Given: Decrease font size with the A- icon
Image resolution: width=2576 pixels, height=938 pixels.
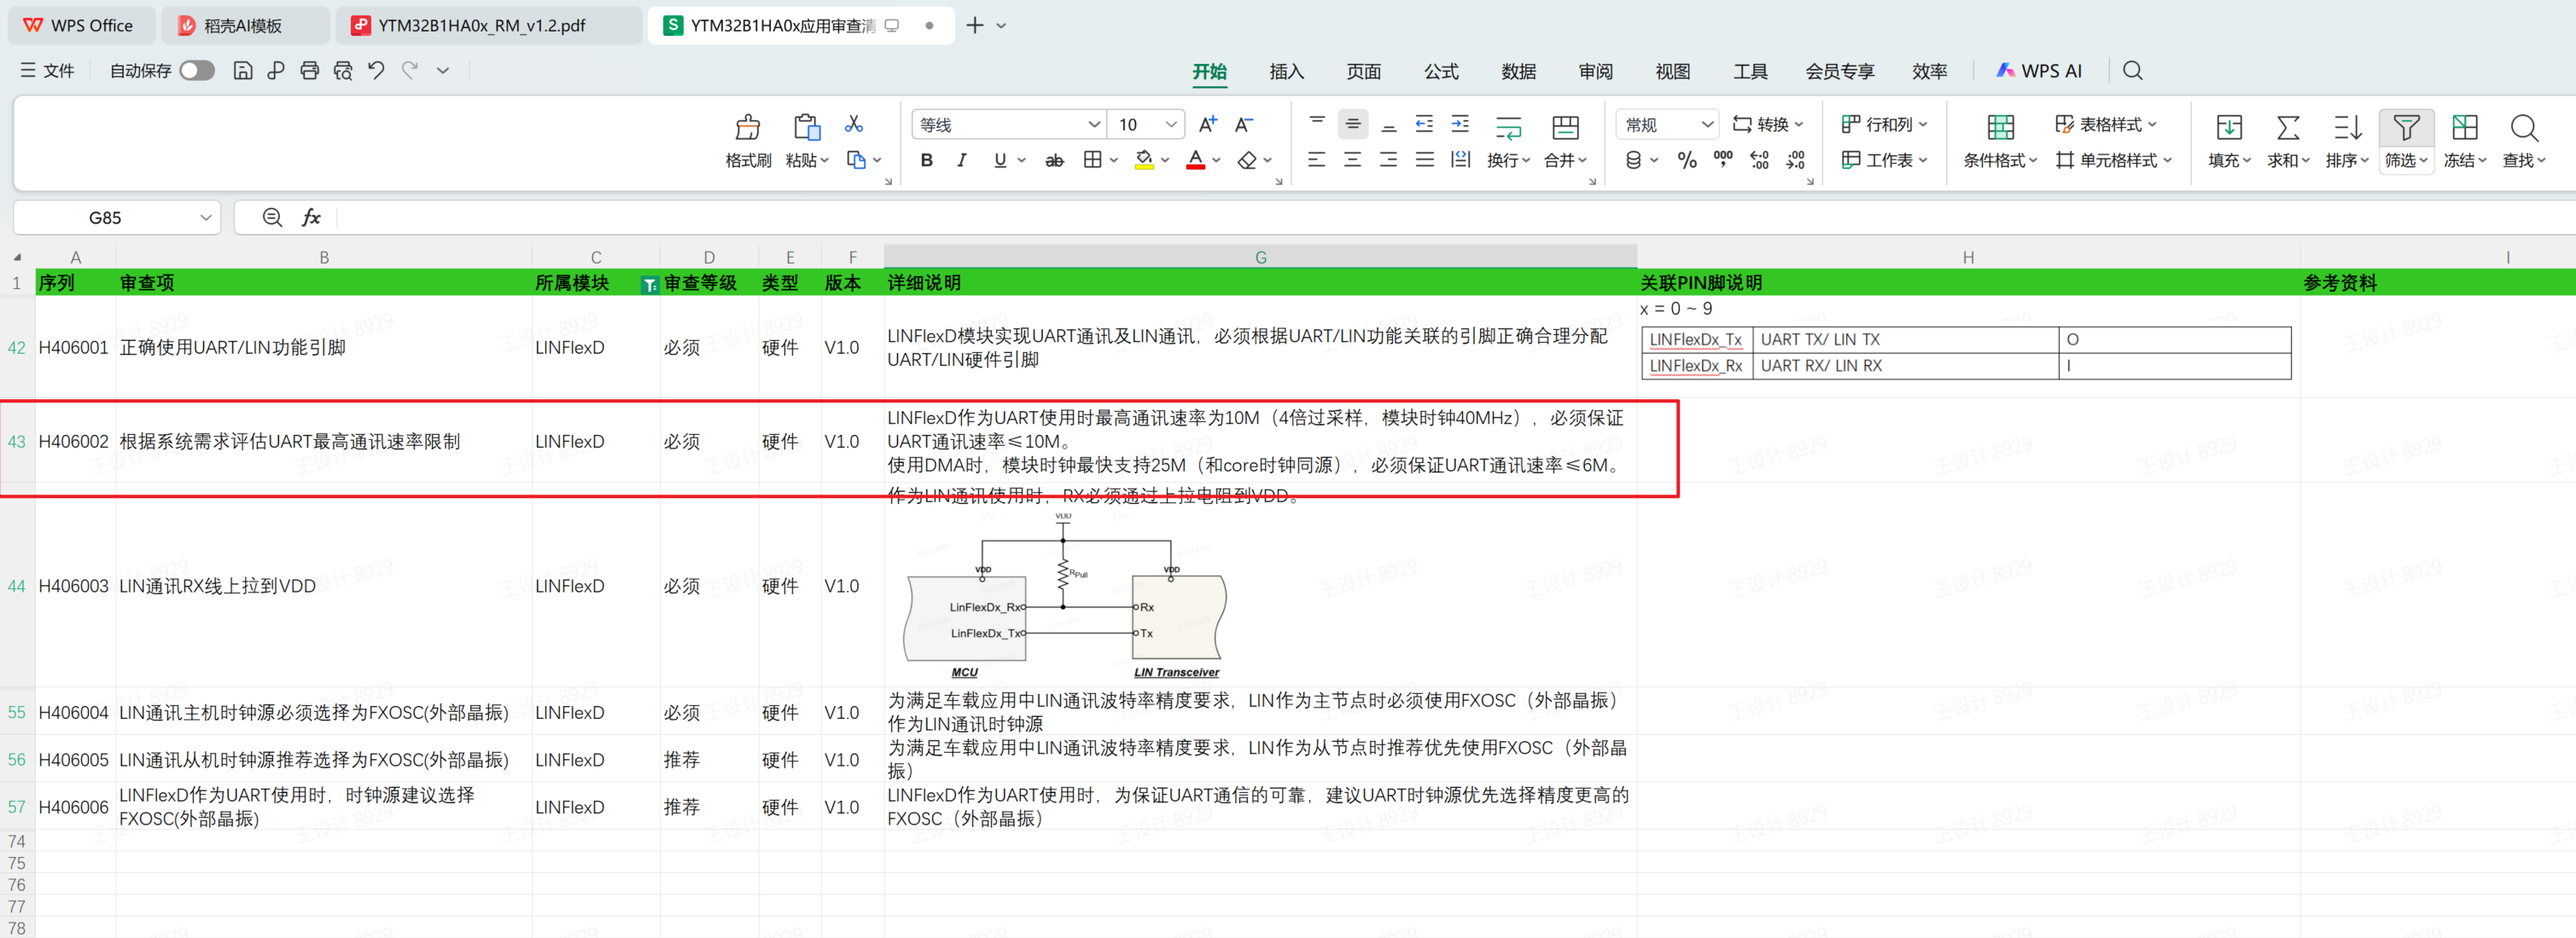Looking at the screenshot, I should click(1244, 124).
